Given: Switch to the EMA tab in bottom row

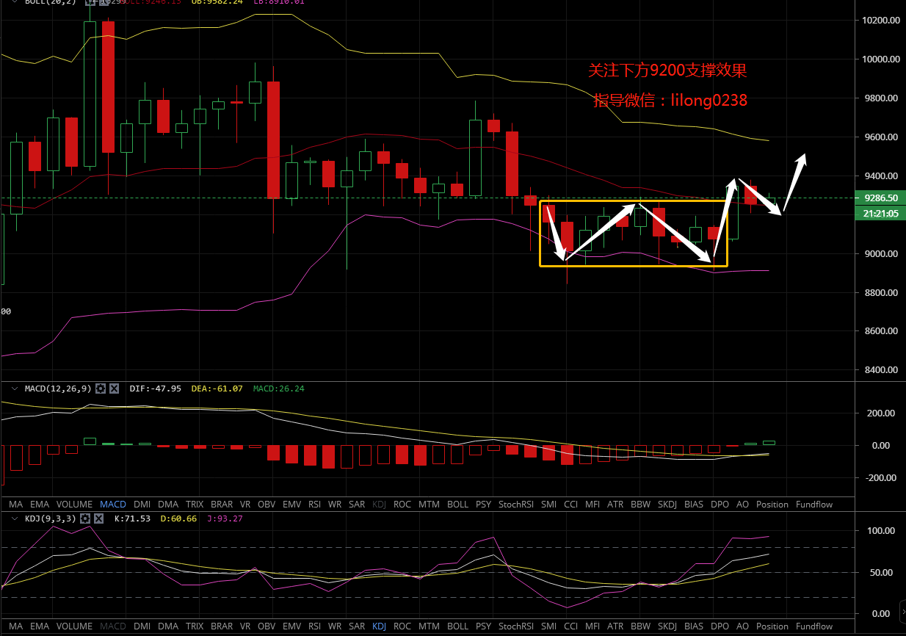Looking at the screenshot, I should click(x=40, y=626).
